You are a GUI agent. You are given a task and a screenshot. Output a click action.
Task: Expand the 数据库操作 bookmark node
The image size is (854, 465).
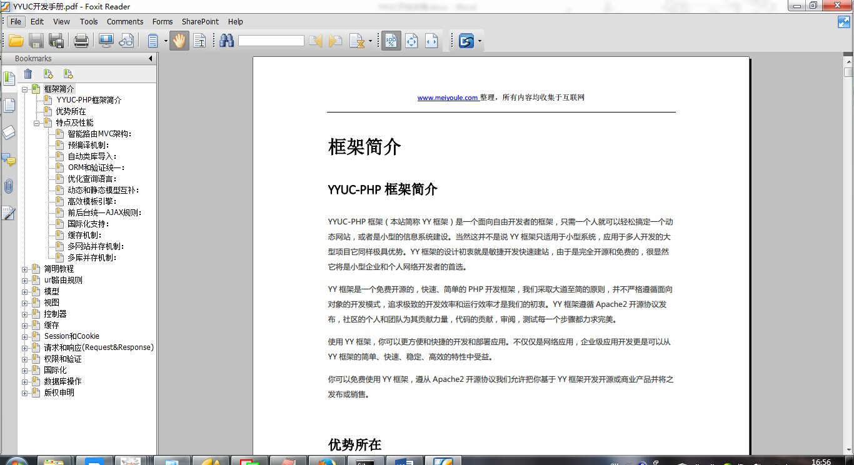pyautogui.click(x=25, y=381)
